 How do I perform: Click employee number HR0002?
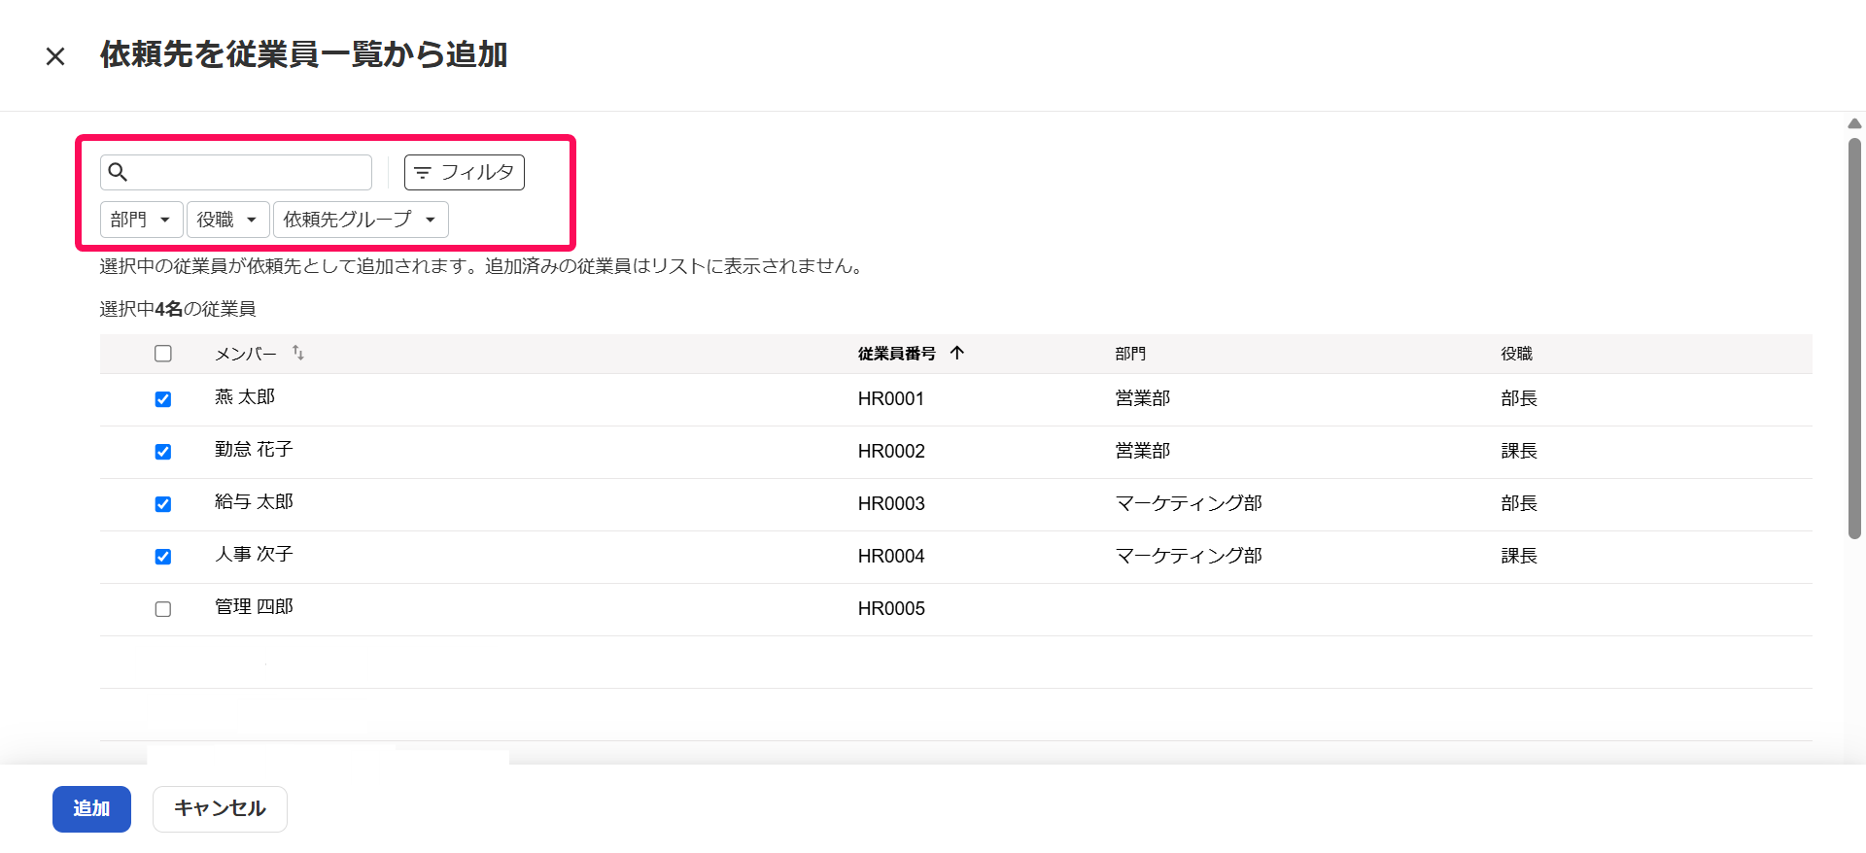click(x=891, y=452)
